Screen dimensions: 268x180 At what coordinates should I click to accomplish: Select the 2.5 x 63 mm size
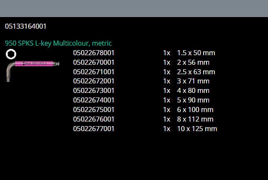pos(196,72)
